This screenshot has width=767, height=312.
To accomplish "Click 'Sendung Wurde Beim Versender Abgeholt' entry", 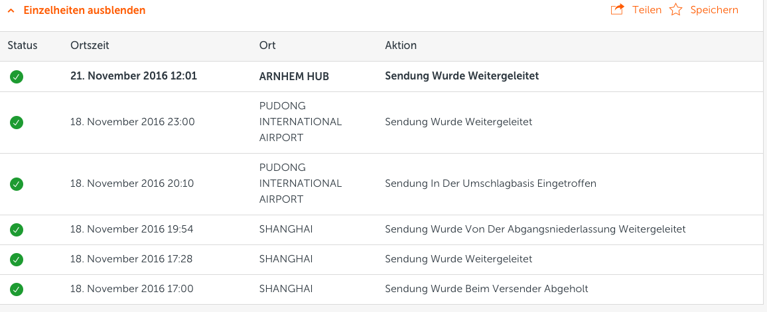I will pyautogui.click(x=486, y=289).
